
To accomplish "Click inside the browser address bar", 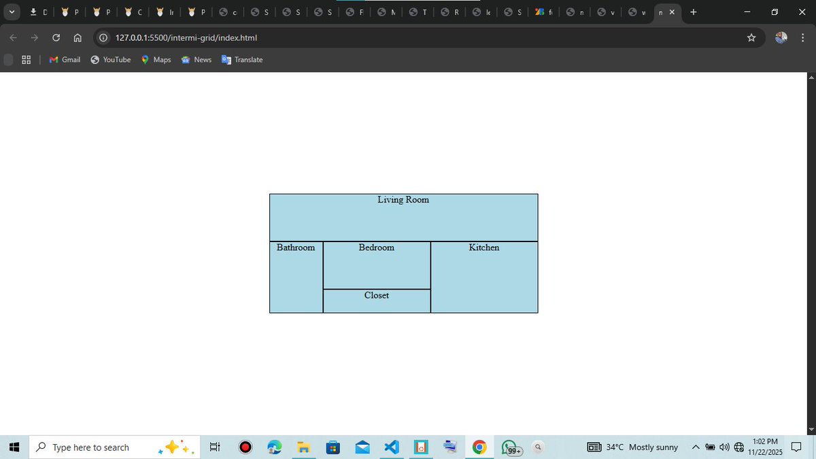I will pyautogui.click(x=272, y=37).
